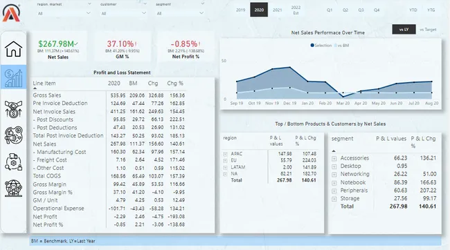Click the Line Item sort arrow indicator
The width and height of the screenshot is (450, 250).
tap(35, 88)
